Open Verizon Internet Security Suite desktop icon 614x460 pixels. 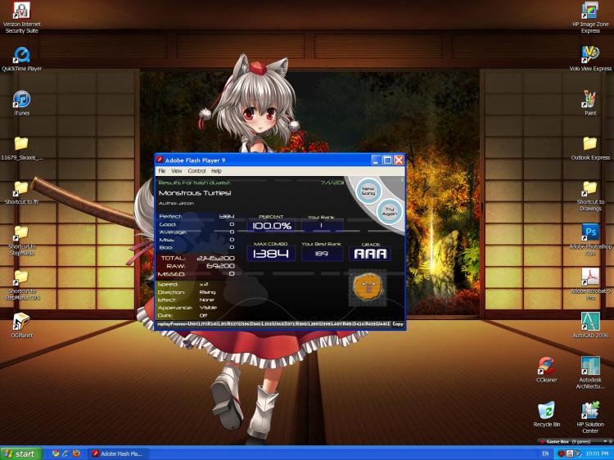click(x=21, y=17)
